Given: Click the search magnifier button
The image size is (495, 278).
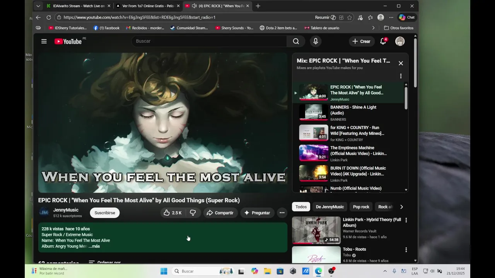Looking at the screenshot, I should (296, 41).
